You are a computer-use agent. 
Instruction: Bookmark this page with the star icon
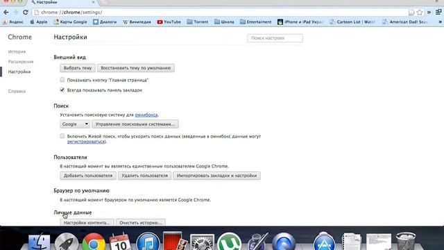pos(419,12)
